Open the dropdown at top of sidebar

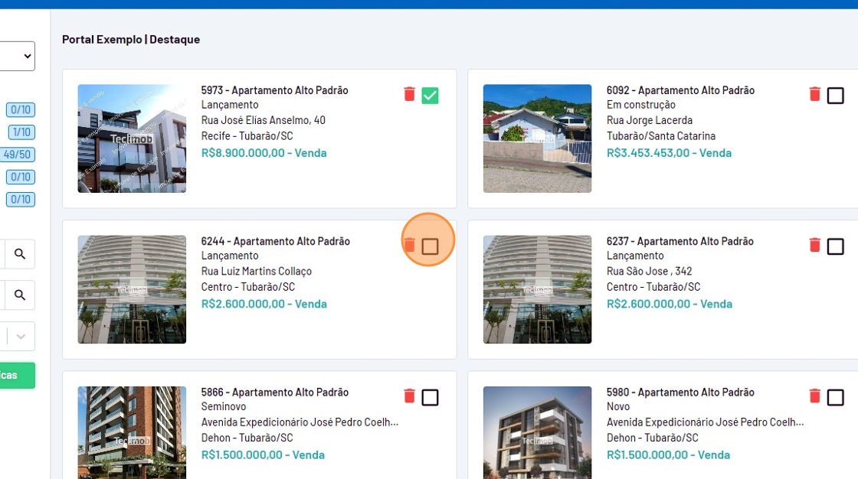pyautogui.click(x=18, y=56)
